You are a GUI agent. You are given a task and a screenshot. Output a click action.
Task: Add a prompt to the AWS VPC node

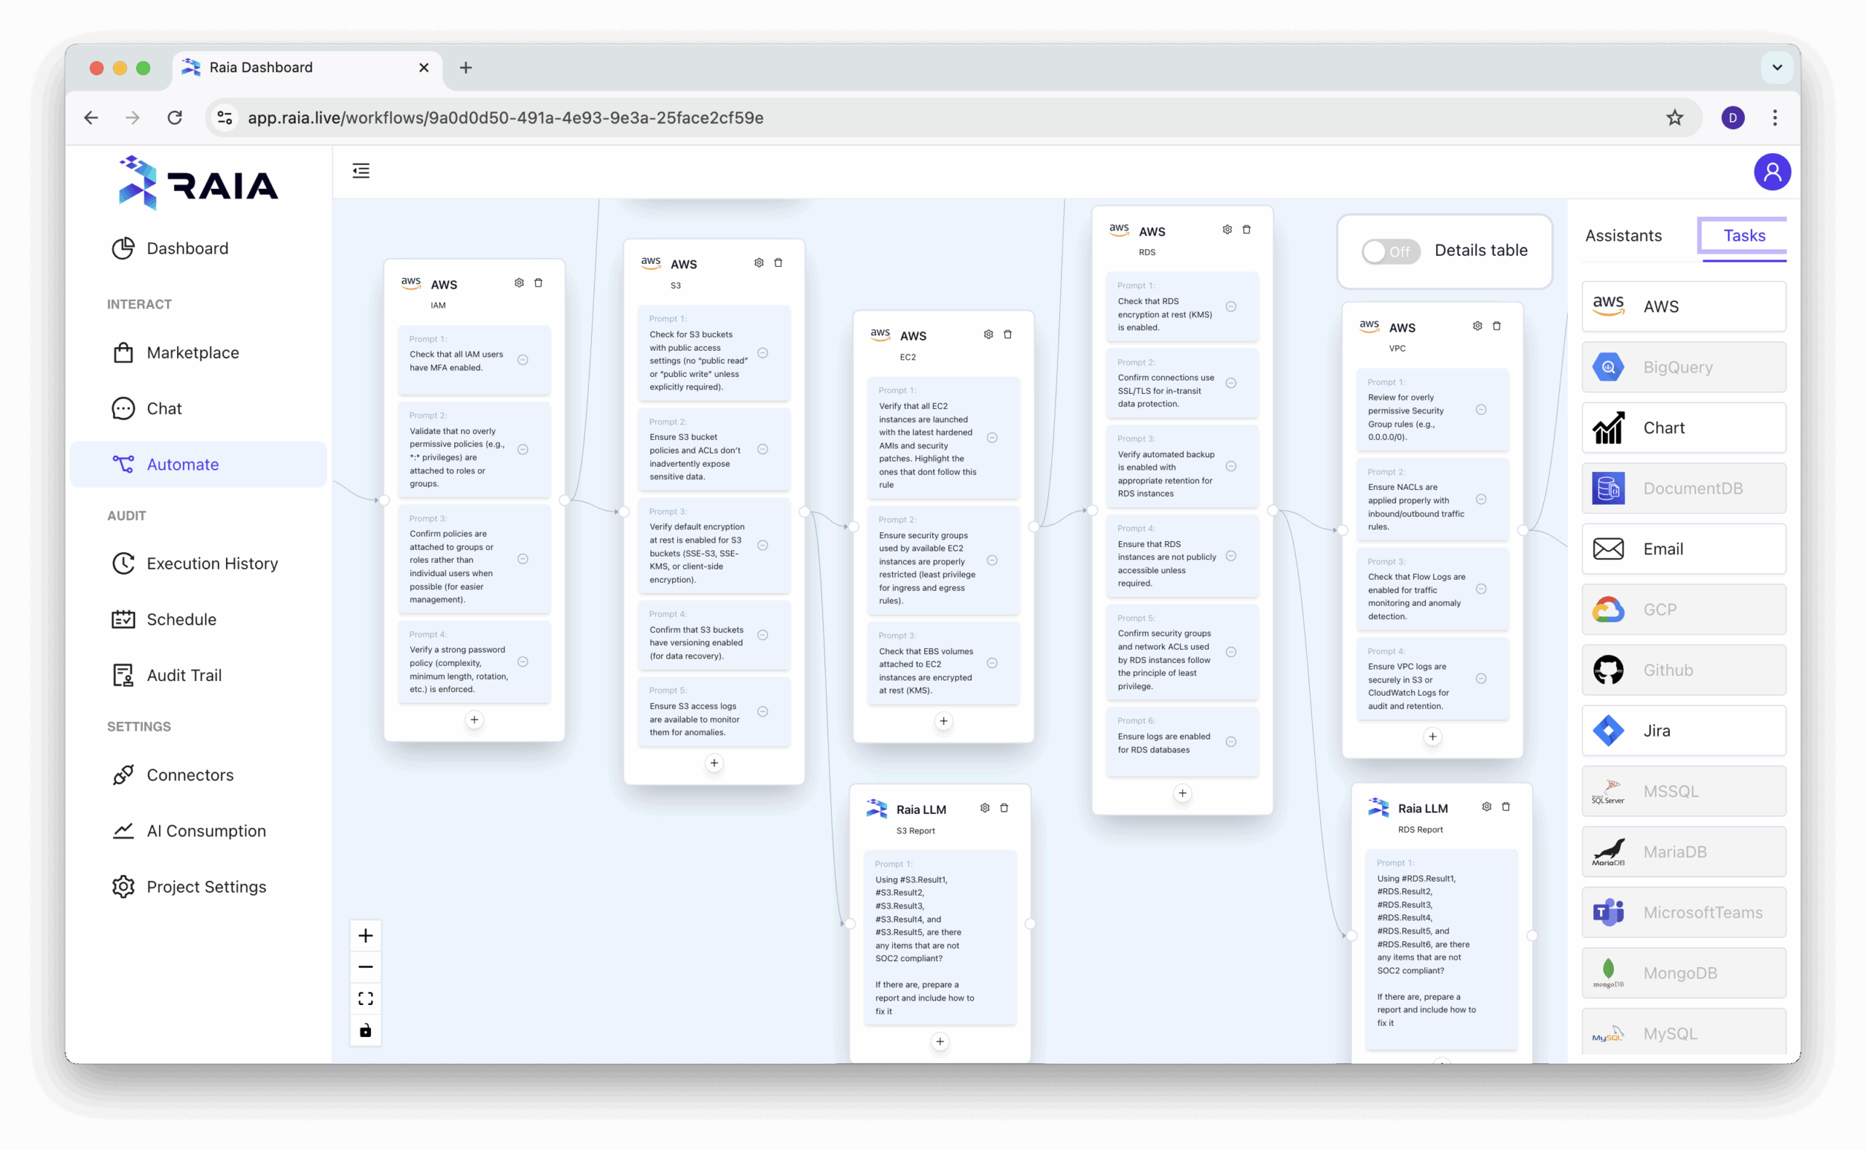(1432, 737)
